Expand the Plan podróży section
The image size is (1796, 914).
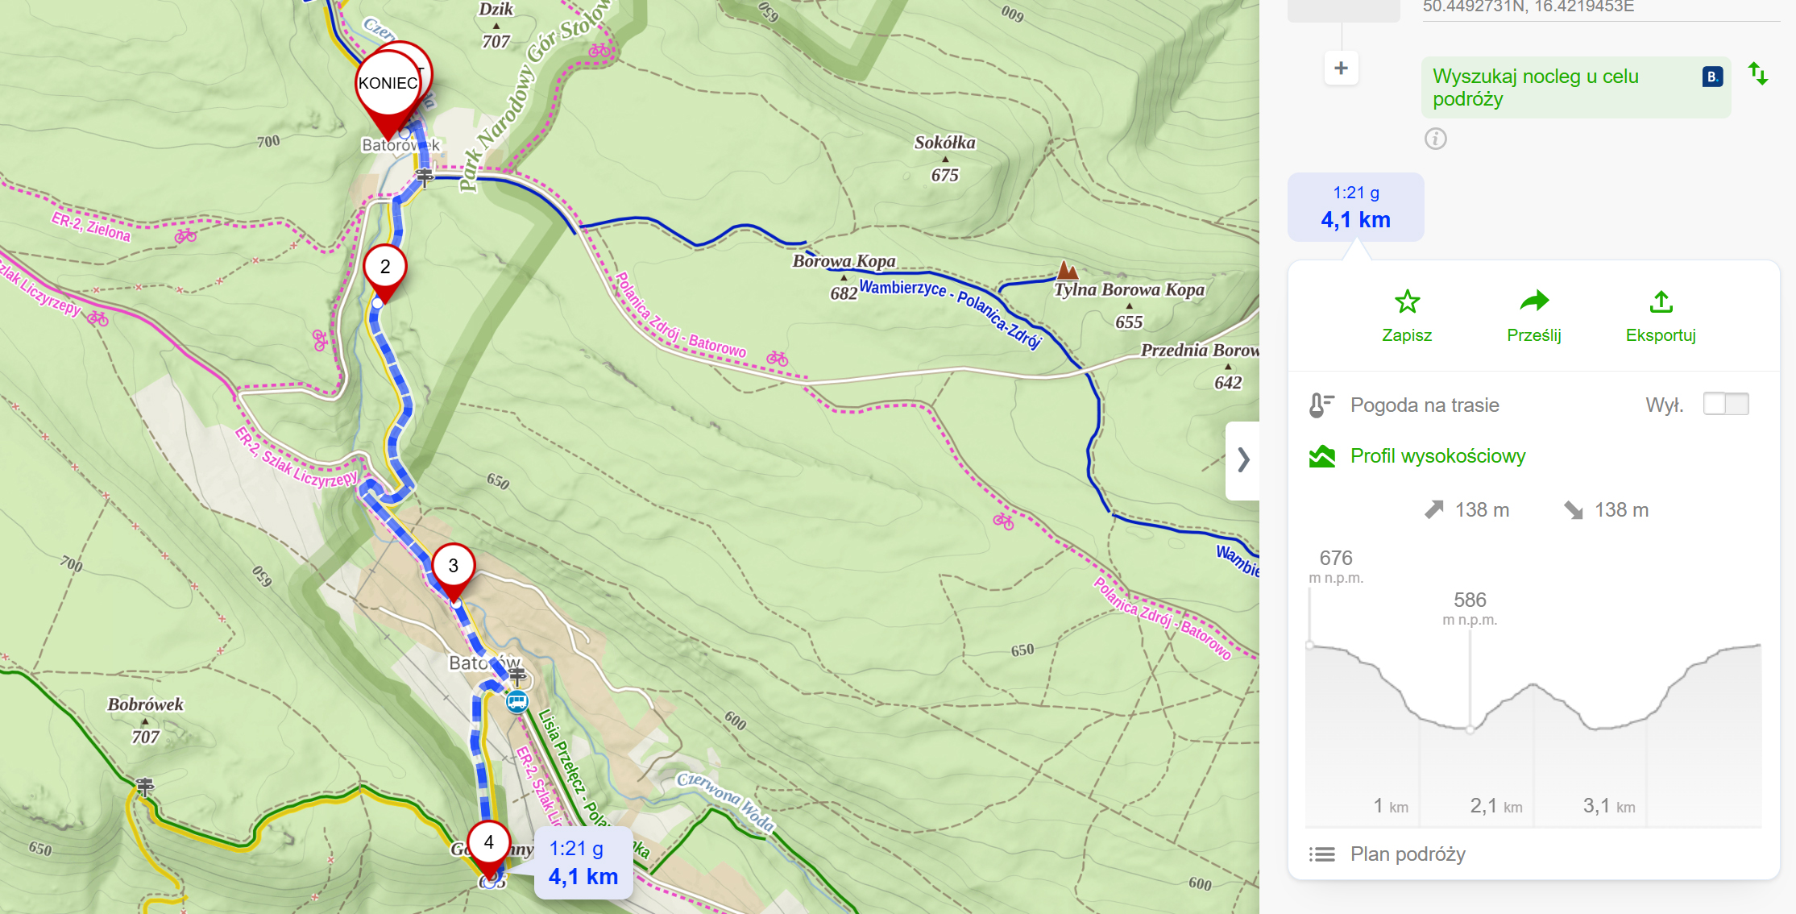1407,854
